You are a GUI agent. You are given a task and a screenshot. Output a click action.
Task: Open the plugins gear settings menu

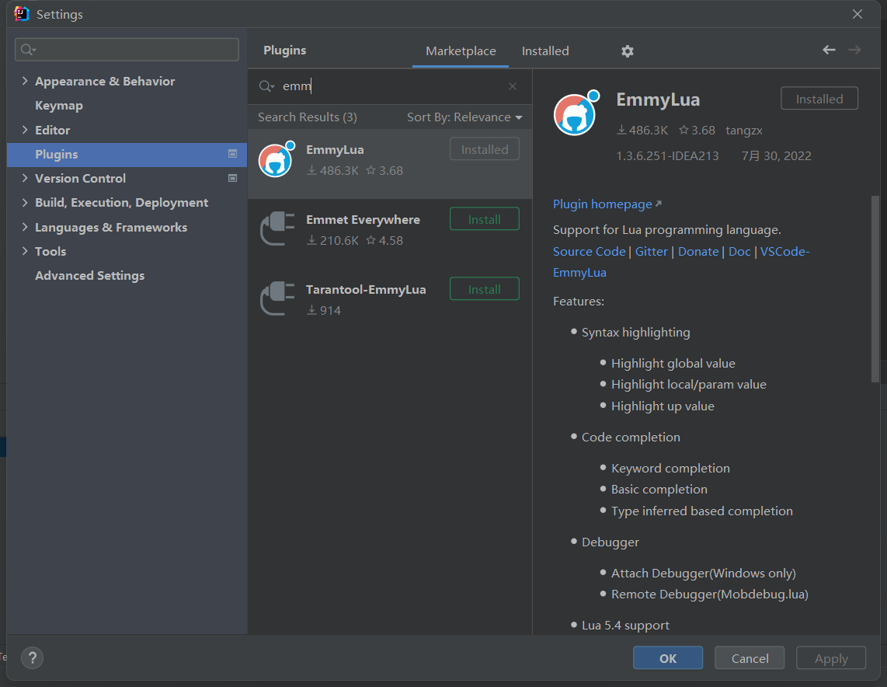628,51
